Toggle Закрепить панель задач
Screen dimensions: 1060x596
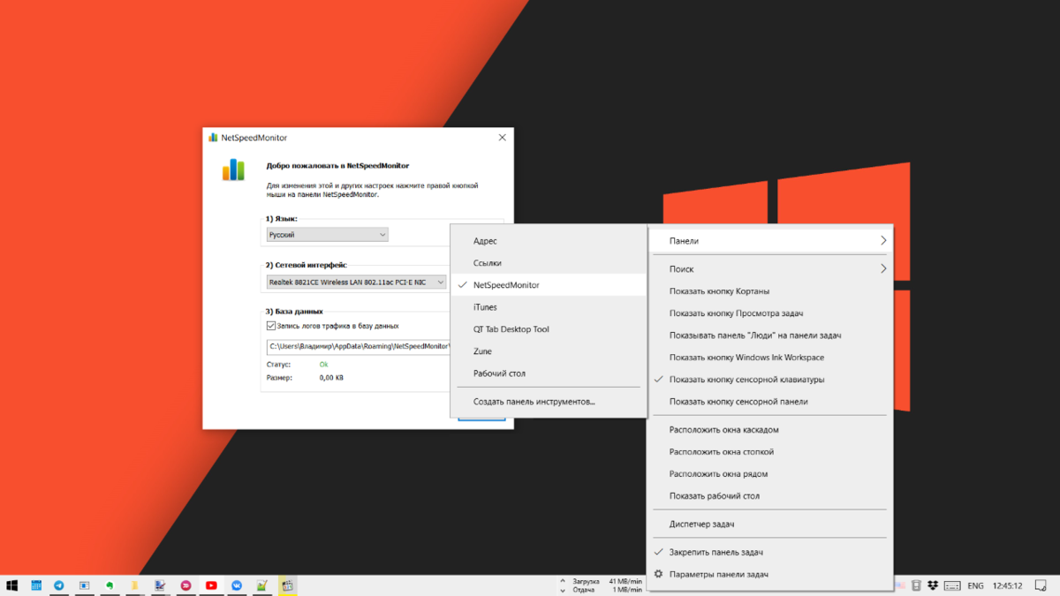[x=769, y=552]
